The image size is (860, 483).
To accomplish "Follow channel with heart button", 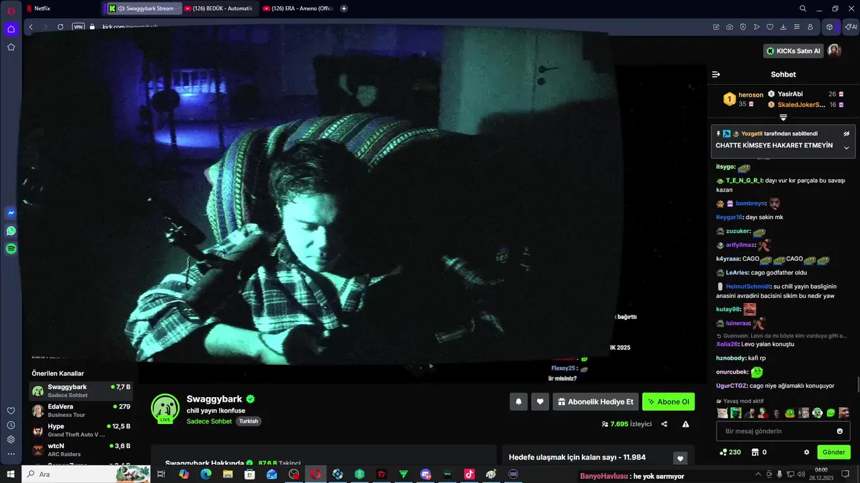I will [x=540, y=402].
